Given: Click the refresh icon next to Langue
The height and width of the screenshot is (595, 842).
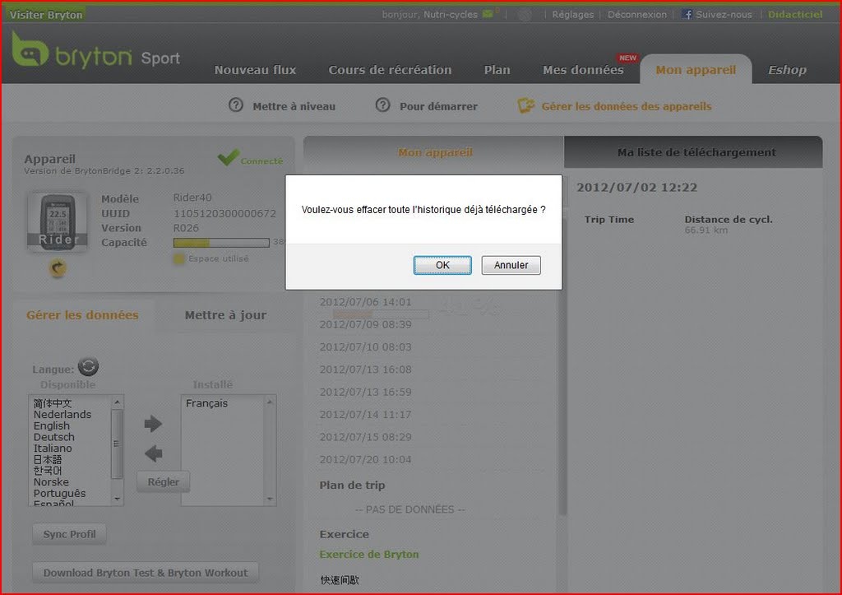Looking at the screenshot, I should point(88,366).
